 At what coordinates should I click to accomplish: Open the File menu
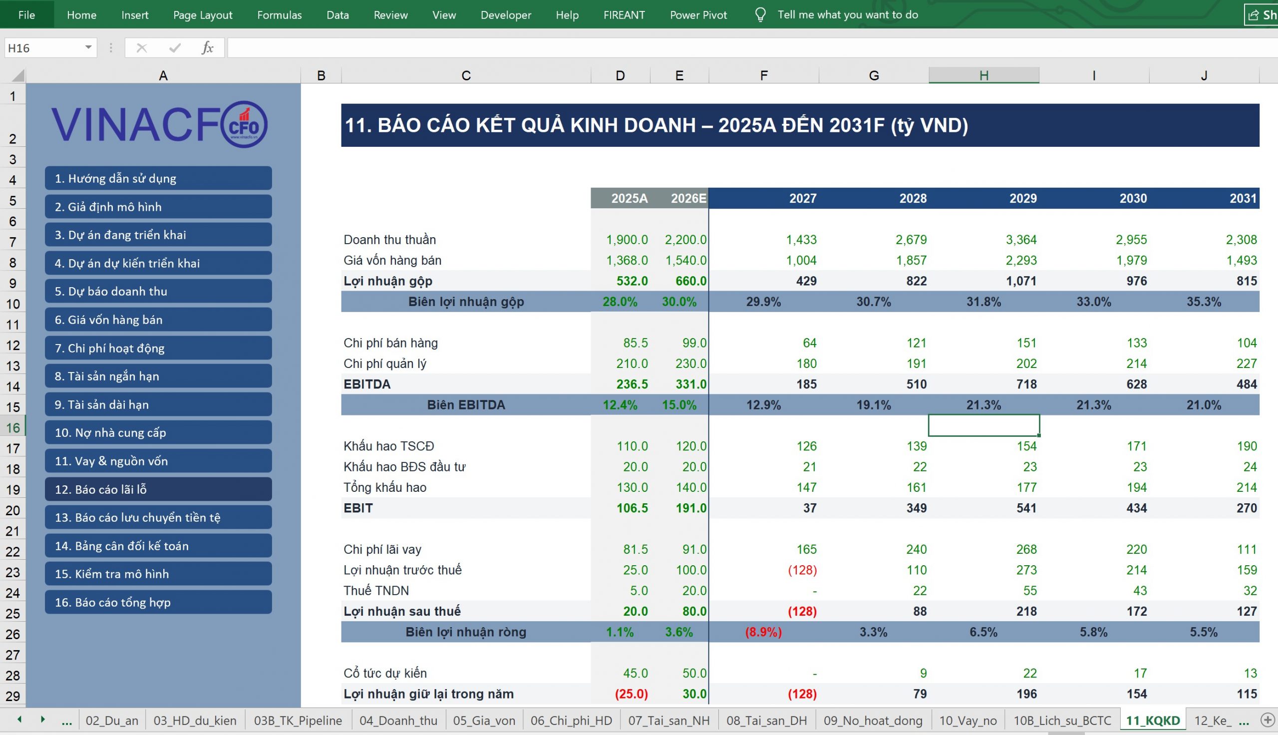pos(27,14)
